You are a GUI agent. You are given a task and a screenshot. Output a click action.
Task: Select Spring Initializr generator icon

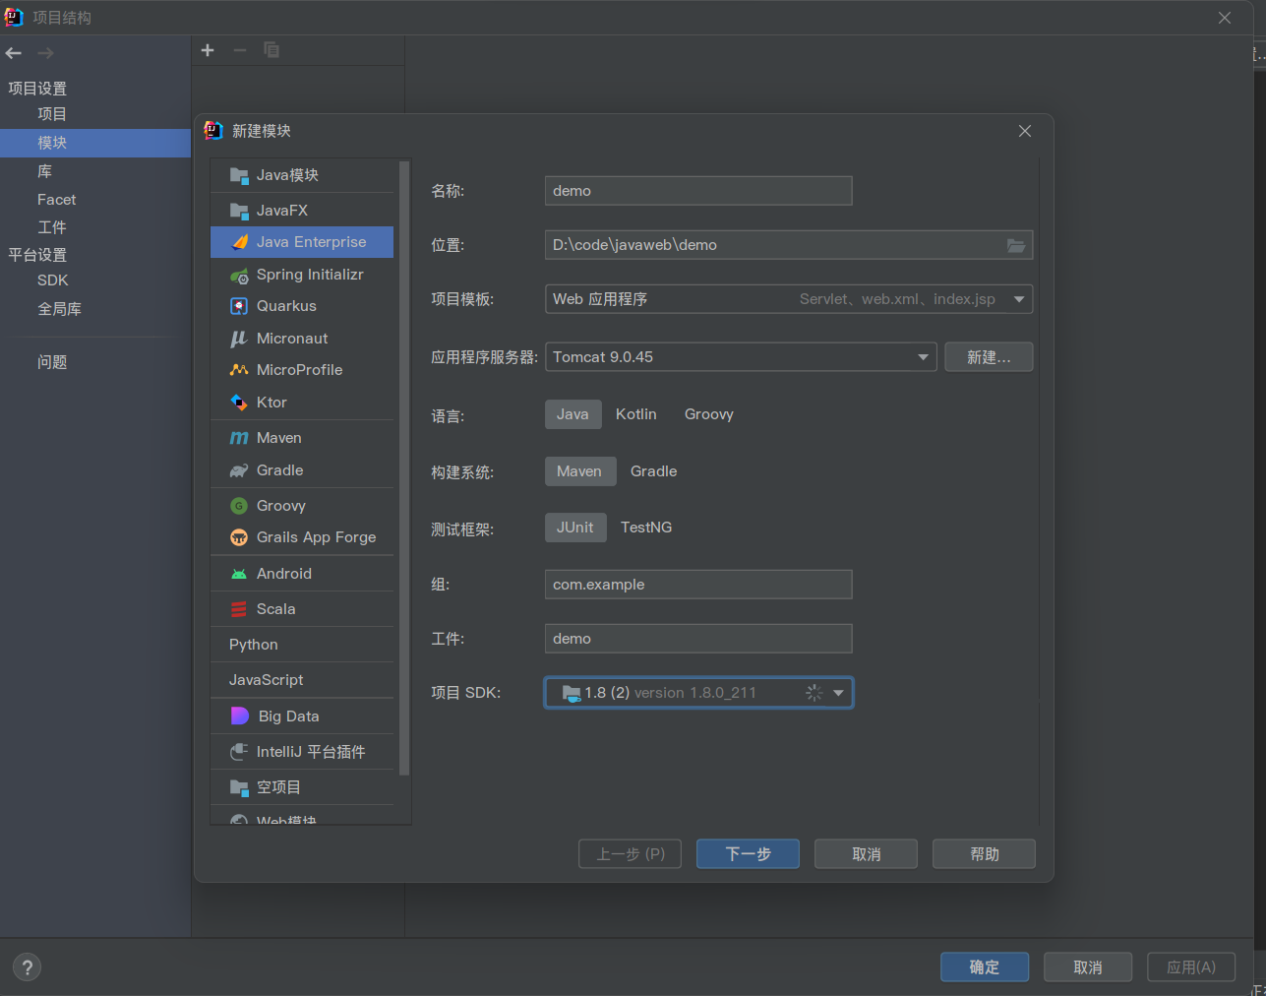(239, 276)
